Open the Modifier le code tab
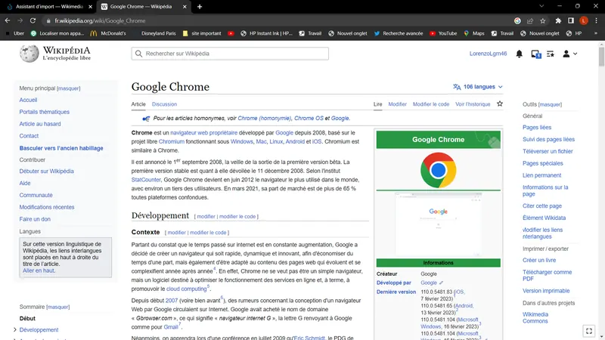 431,104
